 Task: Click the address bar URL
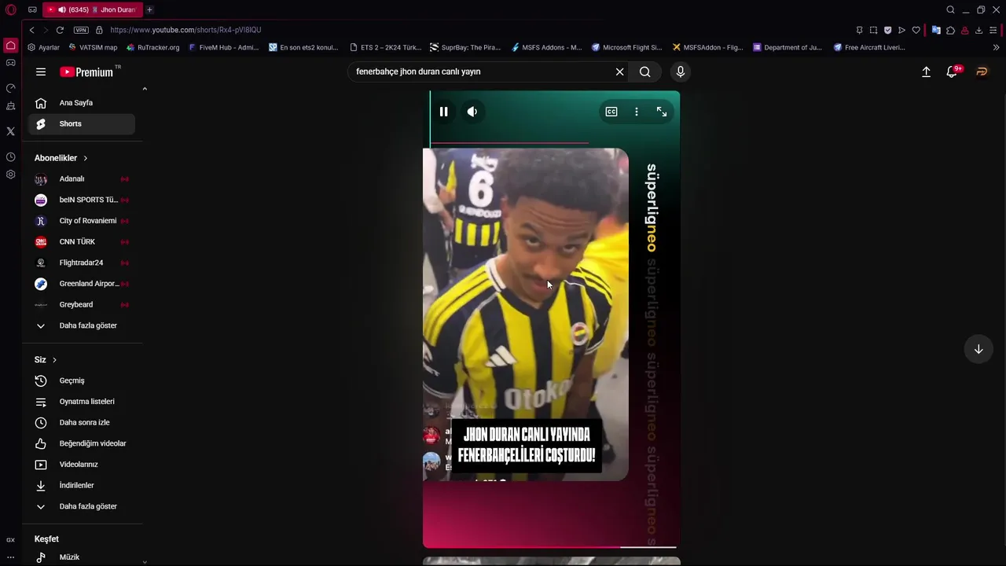click(185, 30)
